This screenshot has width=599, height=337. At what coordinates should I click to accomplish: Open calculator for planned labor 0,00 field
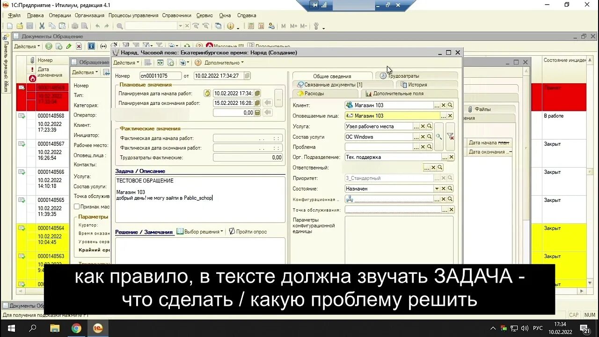[257, 112]
